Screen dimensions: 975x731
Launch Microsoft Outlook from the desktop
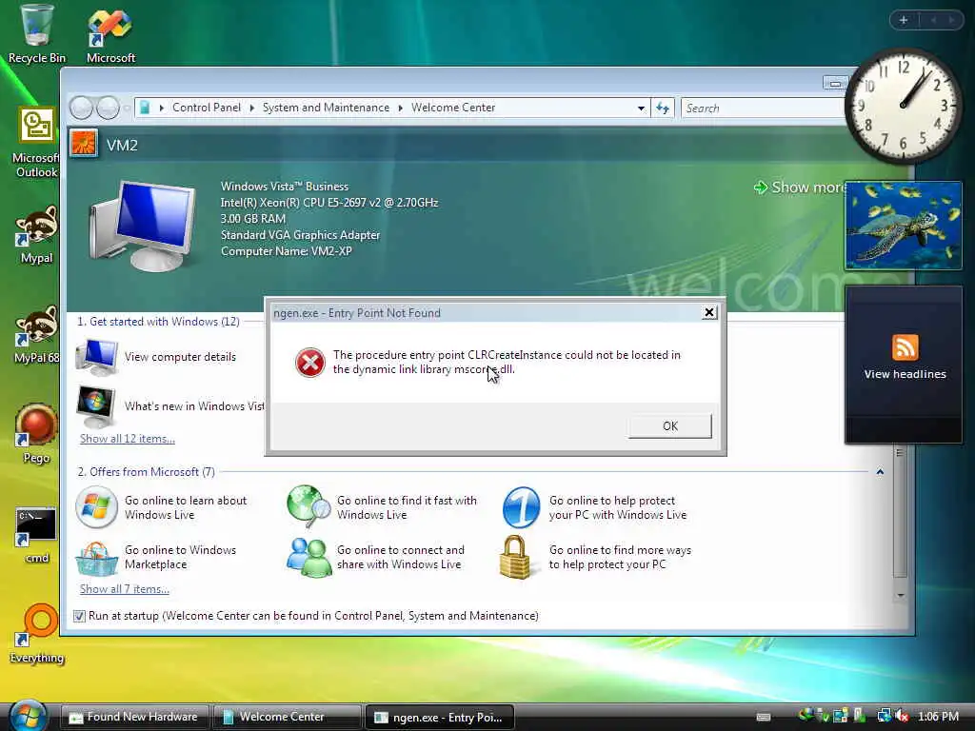click(x=36, y=143)
